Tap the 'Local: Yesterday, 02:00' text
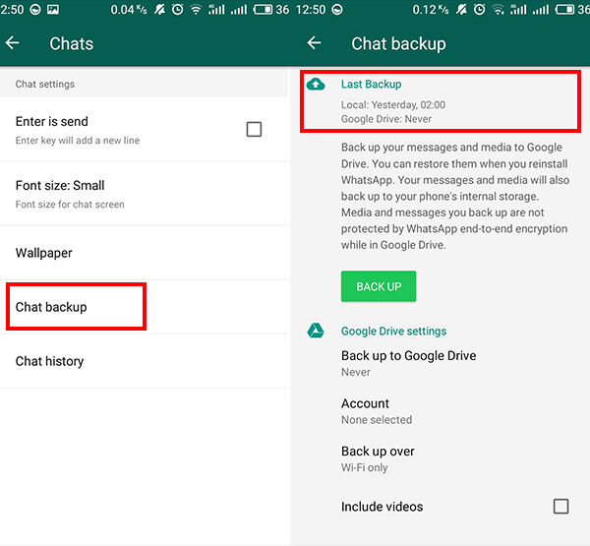Screen dimensions: 590x546 click(x=393, y=104)
